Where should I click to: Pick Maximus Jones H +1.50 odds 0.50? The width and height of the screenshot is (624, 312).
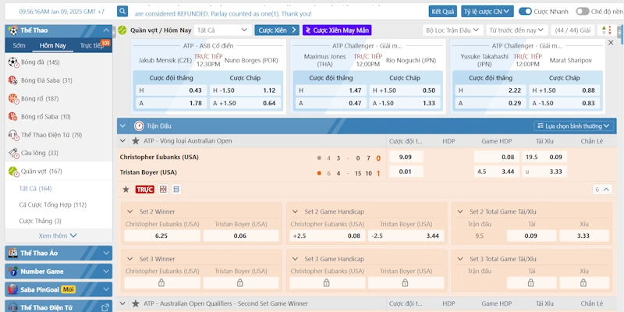(x=404, y=90)
